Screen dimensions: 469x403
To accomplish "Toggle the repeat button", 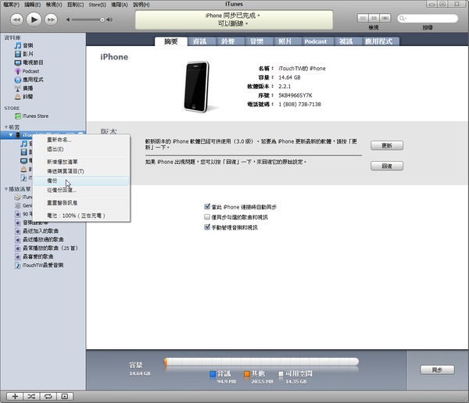I will (x=48, y=397).
